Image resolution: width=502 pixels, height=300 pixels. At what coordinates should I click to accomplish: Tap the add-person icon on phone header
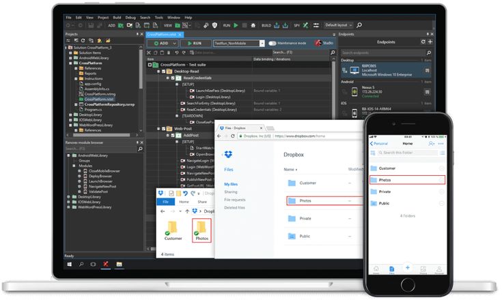tap(432, 144)
